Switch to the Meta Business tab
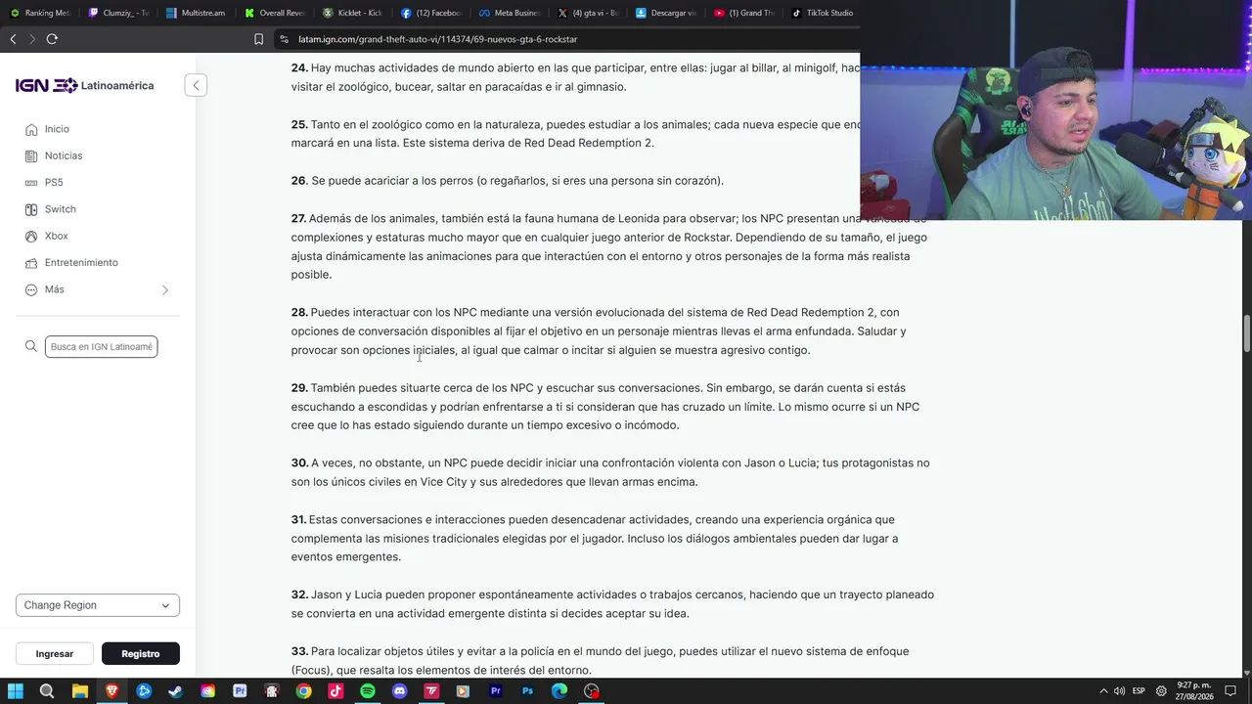This screenshot has height=704, width=1252. click(510, 13)
